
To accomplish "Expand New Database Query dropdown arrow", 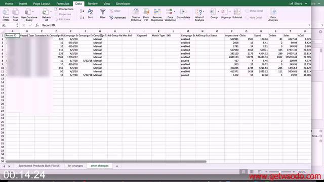I will pyautogui.click(x=33, y=12).
